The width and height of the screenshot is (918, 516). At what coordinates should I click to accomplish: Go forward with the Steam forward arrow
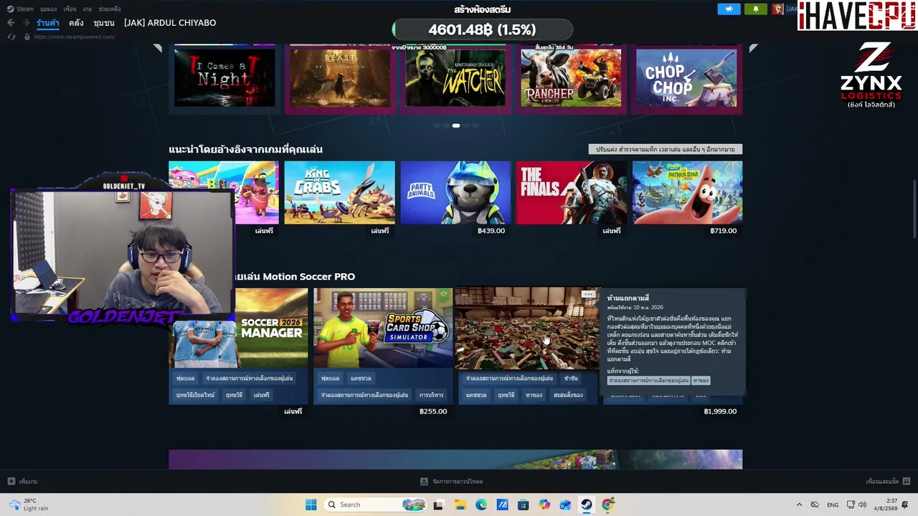click(25, 23)
